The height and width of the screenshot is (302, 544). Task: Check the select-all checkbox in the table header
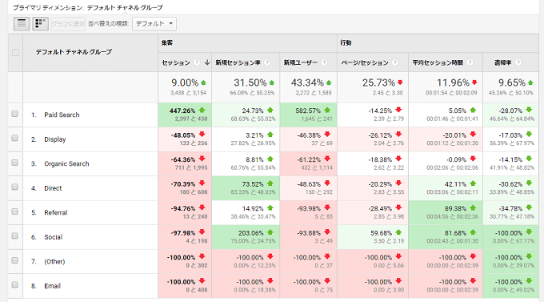pos(15,53)
